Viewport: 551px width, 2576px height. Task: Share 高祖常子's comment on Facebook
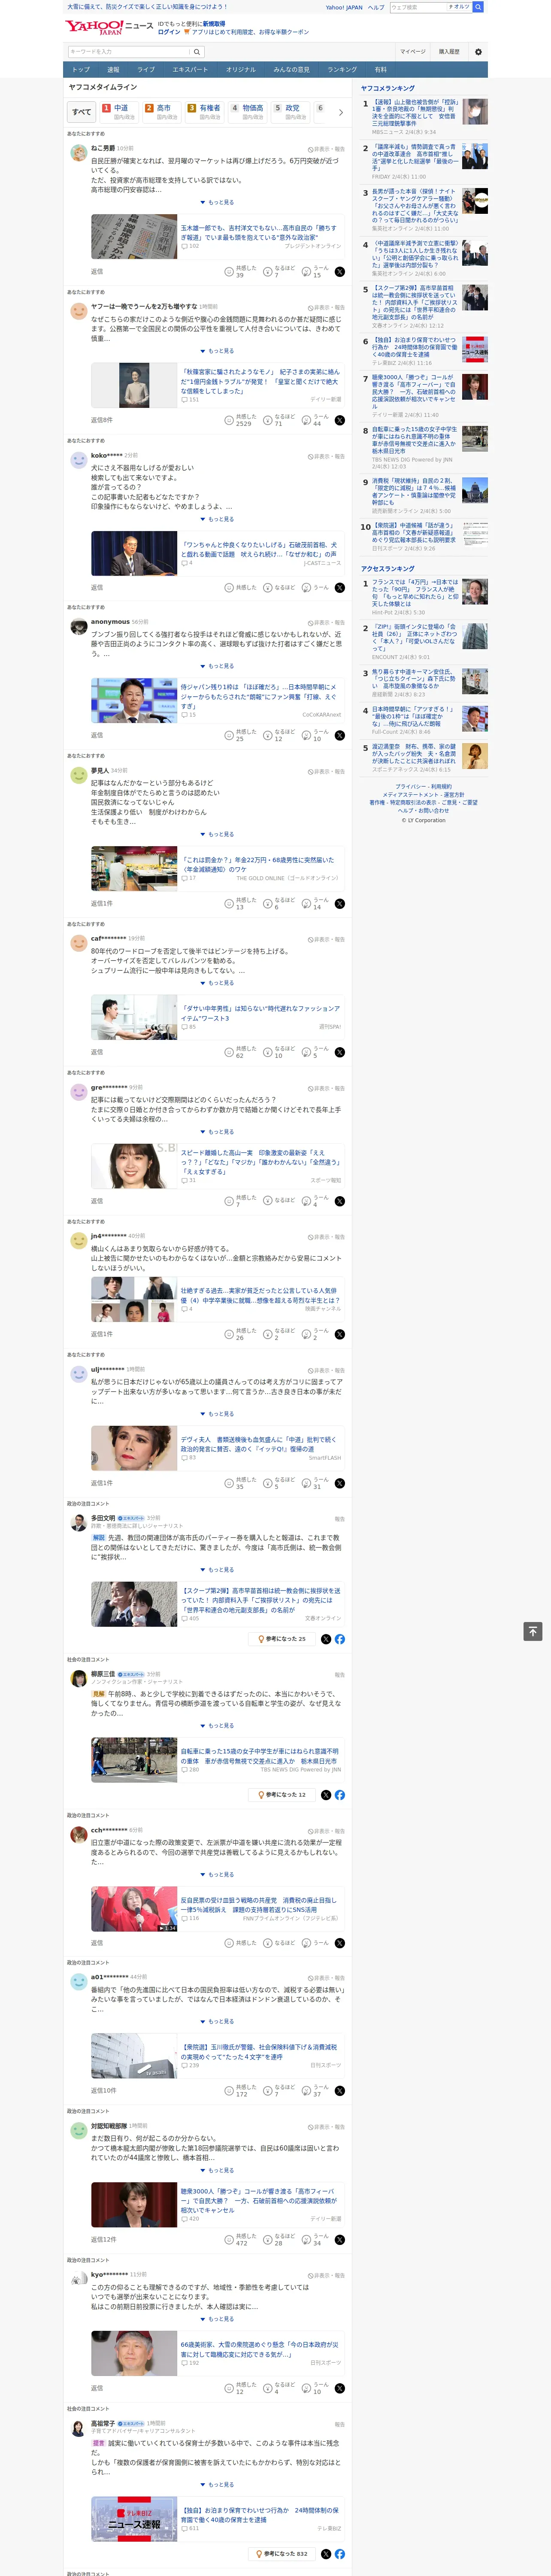pyautogui.click(x=340, y=2554)
